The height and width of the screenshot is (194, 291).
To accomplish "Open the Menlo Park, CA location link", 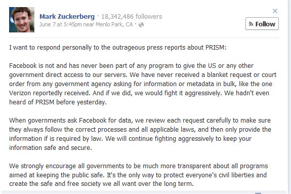I will pos(114,24).
